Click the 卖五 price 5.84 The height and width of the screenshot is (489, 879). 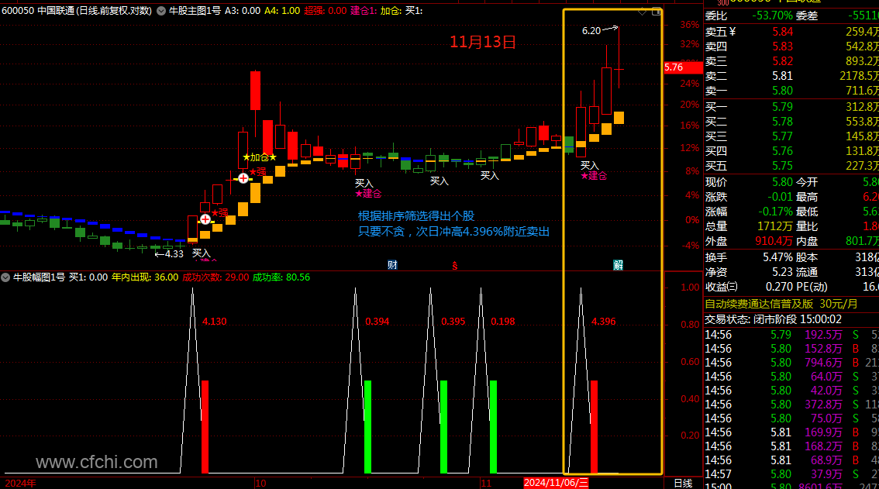(x=782, y=32)
